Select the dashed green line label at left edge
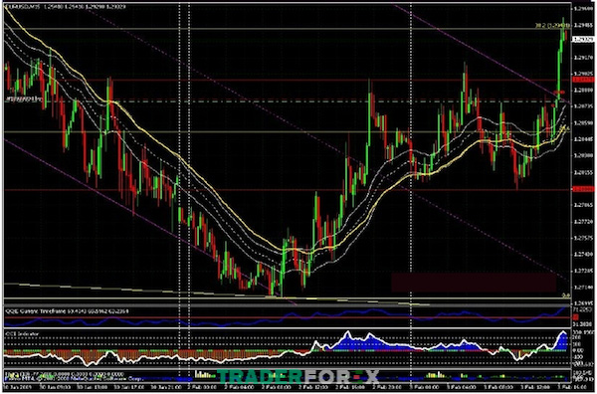Image resolution: width=597 pixels, height=394 pixels. pos(24,99)
